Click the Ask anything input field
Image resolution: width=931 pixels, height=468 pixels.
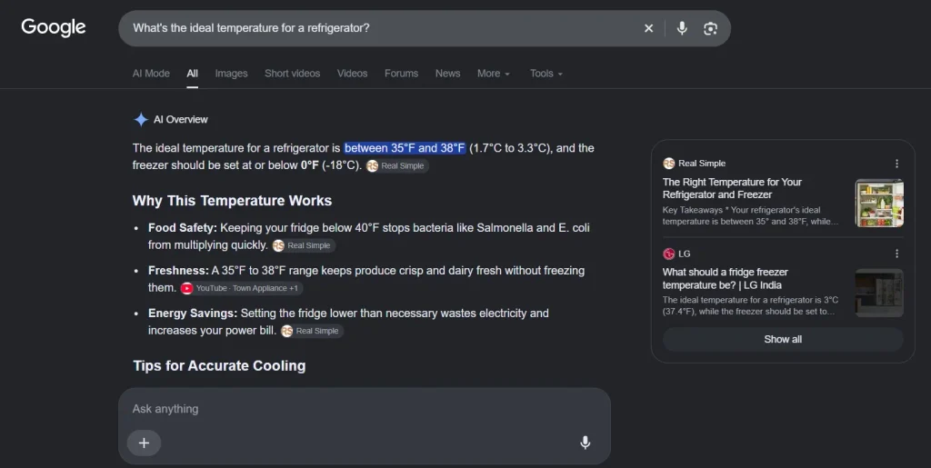[365, 409]
